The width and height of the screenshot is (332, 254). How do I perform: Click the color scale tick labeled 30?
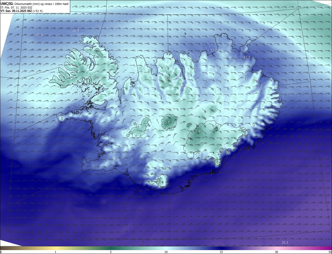coord(276,252)
